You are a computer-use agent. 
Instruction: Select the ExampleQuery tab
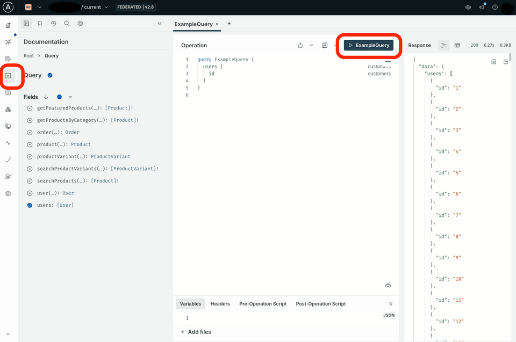pos(193,24)
